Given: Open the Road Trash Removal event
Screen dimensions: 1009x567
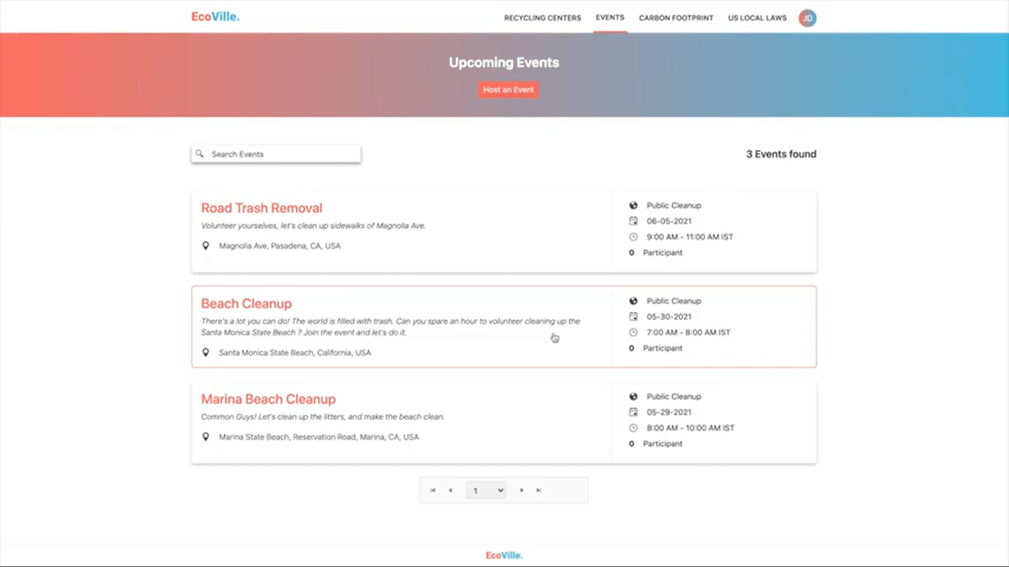Looking at the screenshot, I should coord(262,208).
